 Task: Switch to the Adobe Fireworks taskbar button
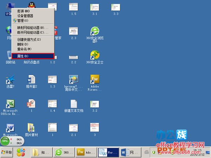pos(86,152)
